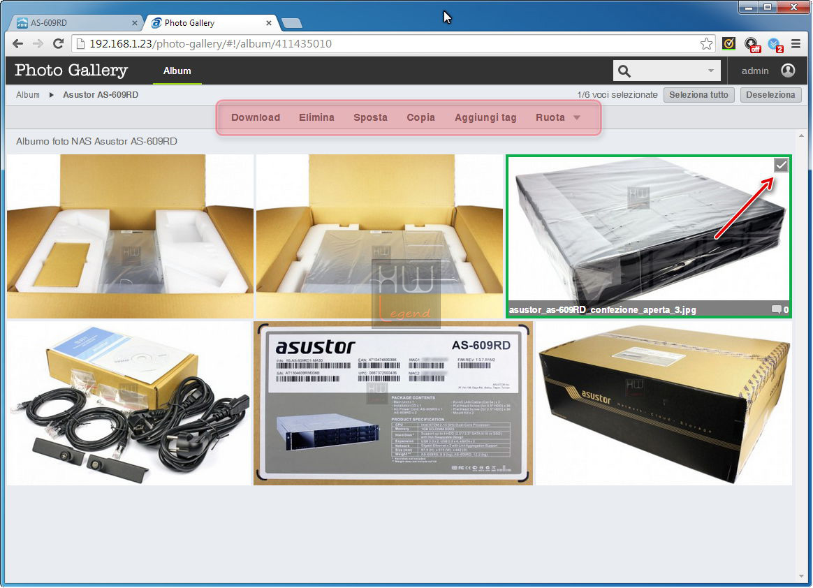Click inside the gallery search field
The height and width of the screenshot is (588, 813).
point(668,71)
